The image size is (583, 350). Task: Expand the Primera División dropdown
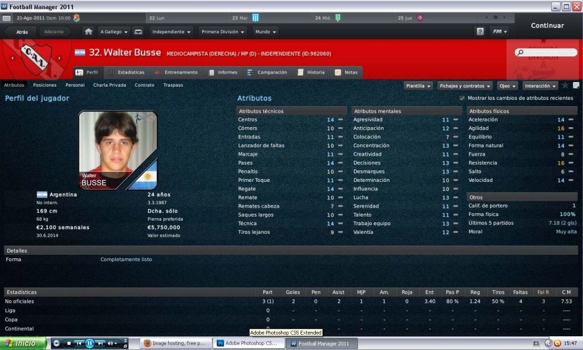tap(223, 31)
